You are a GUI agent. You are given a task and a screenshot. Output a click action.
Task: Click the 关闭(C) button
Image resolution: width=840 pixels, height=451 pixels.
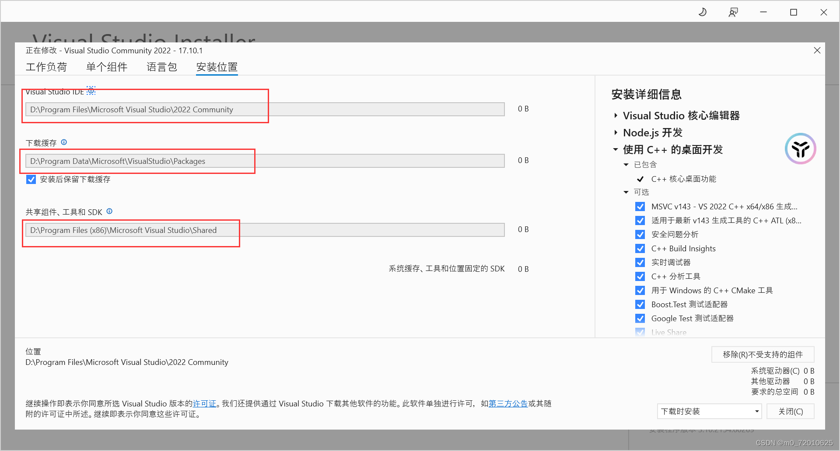791,411
